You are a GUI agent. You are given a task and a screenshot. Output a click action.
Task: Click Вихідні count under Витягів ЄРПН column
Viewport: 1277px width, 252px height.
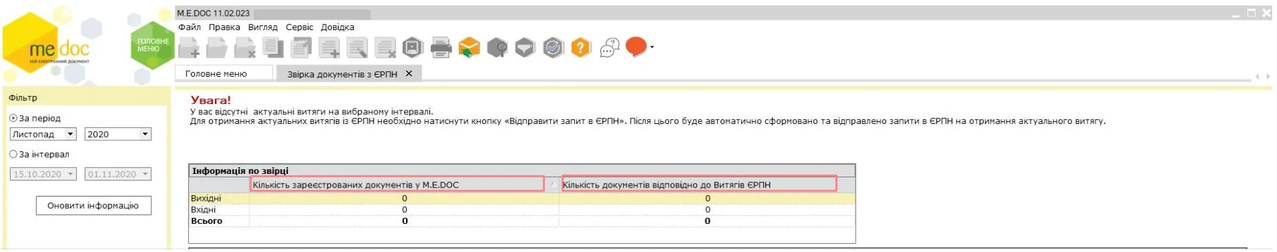(708, 199)
